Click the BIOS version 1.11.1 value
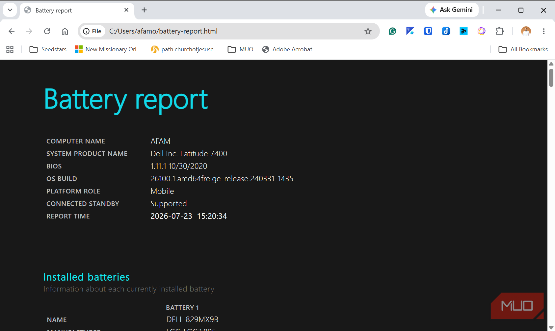The image size is (555, 331). coord(179,166)
